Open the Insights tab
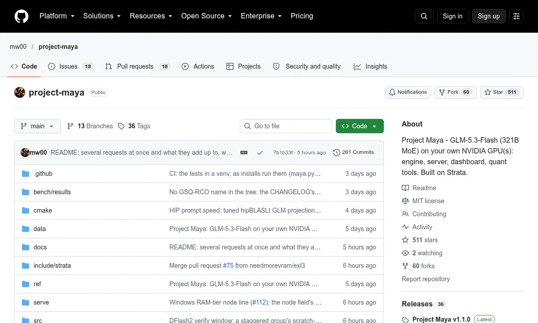 point(370,66)
